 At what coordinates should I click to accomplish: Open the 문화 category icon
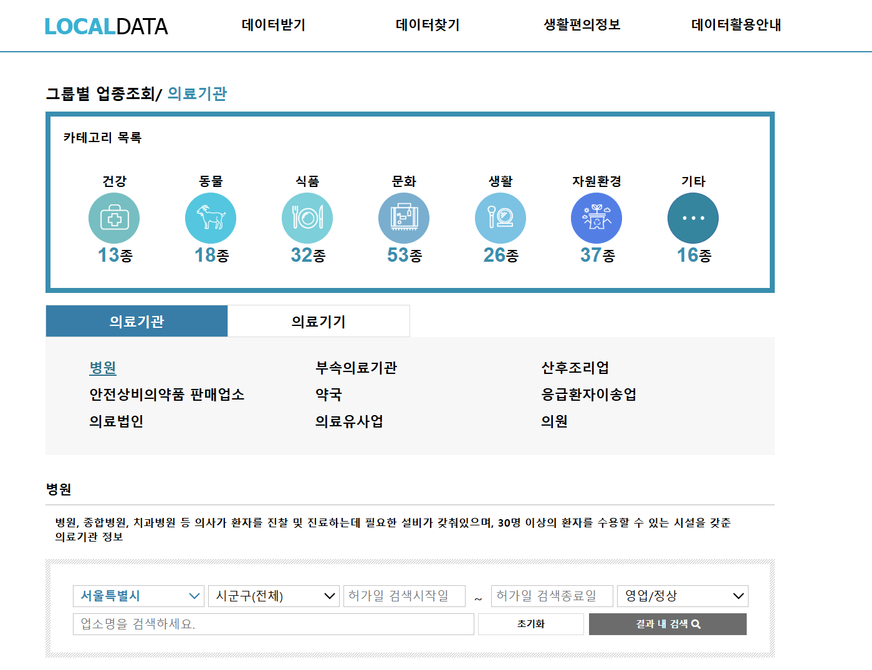tap(404, 218)
